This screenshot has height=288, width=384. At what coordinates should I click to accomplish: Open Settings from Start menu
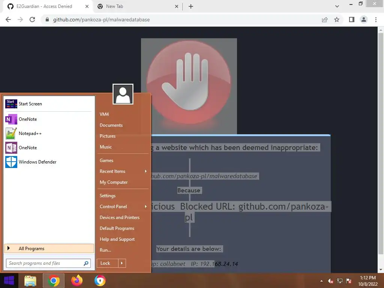108,196
